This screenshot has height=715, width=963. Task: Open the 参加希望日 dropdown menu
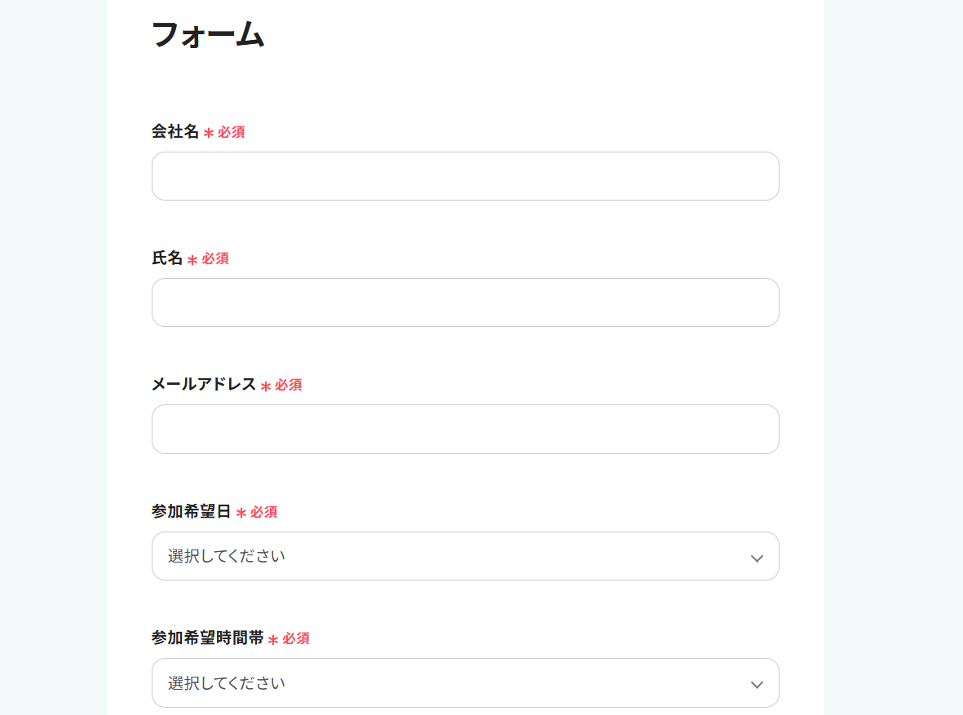(465, 556)
